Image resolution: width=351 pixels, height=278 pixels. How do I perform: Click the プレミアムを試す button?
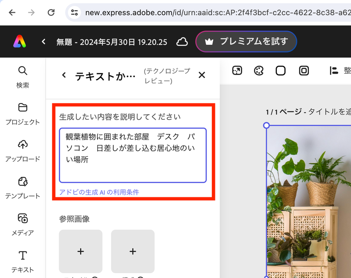(x=246, y=42)
